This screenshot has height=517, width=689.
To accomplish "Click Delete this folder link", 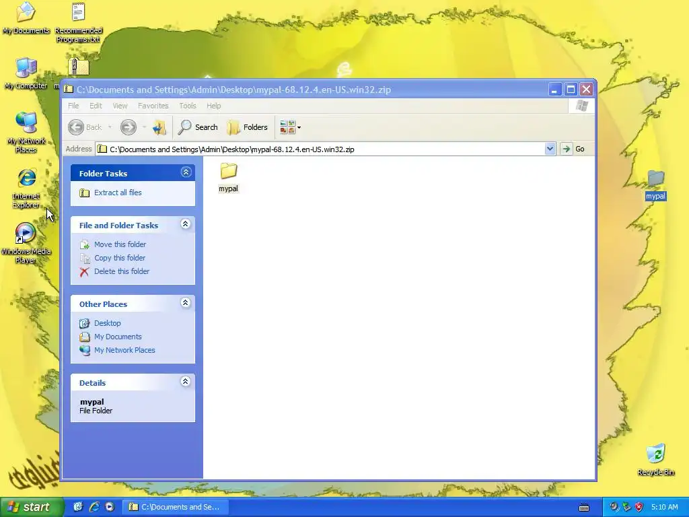I will [122, 271].
